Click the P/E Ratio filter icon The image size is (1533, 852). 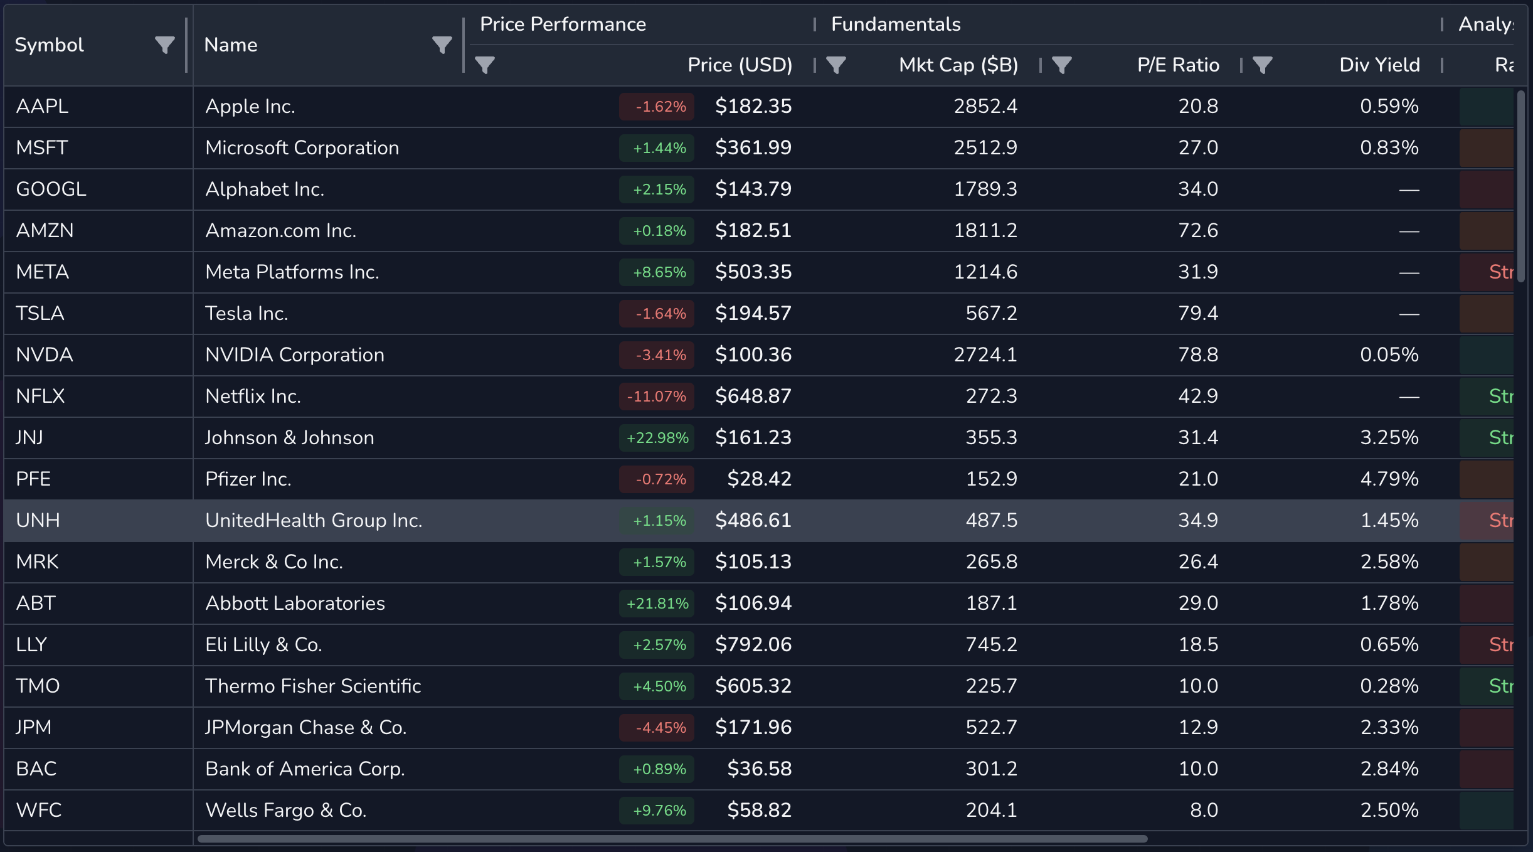(x=1062, y=65)
